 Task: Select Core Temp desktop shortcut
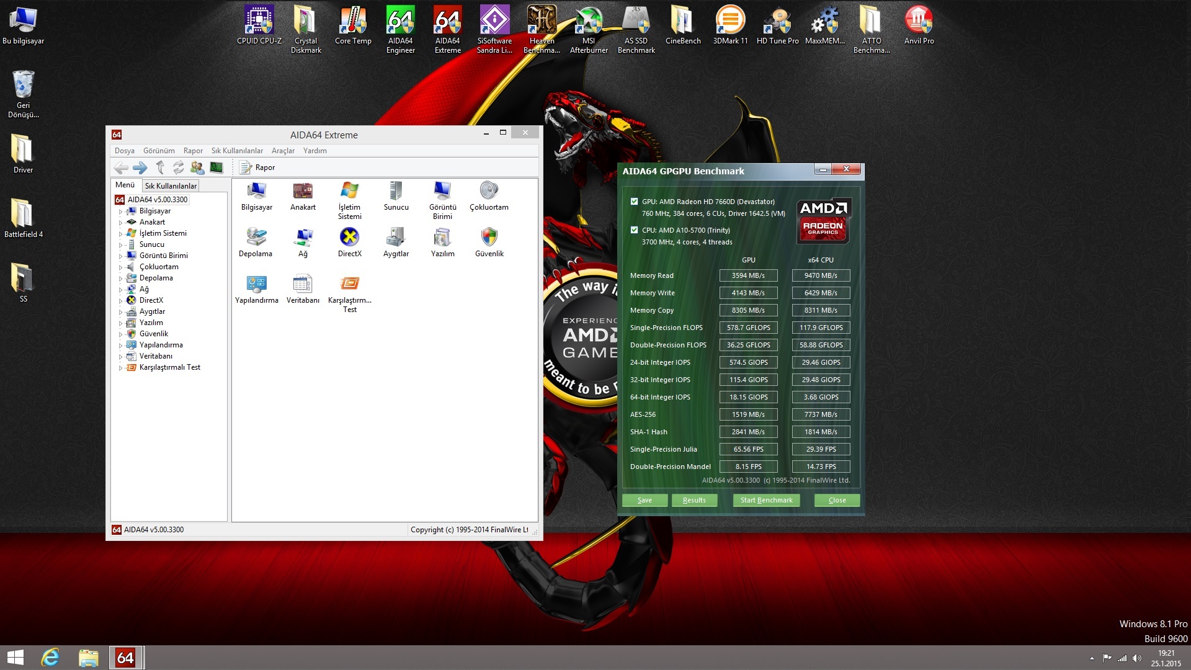353,25
